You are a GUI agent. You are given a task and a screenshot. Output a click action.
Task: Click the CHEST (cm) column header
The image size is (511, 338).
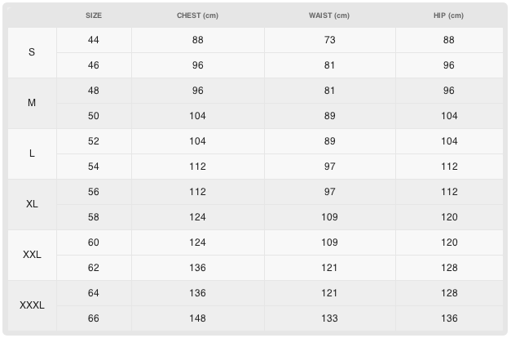coord(197,16)
